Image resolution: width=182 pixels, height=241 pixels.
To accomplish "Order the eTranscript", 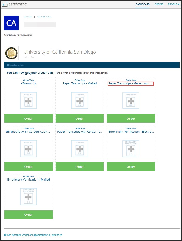I will point(29,119).
